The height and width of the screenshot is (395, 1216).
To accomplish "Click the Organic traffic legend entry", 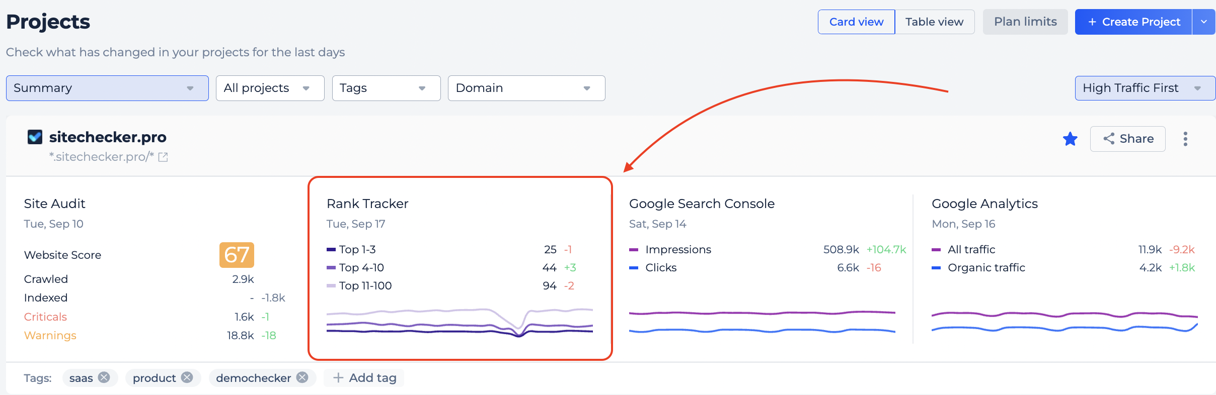I will pyautogui.click(x=978, y=267).
